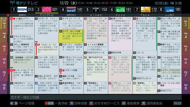Select the blue JJBC channel logo

[169, 10]
